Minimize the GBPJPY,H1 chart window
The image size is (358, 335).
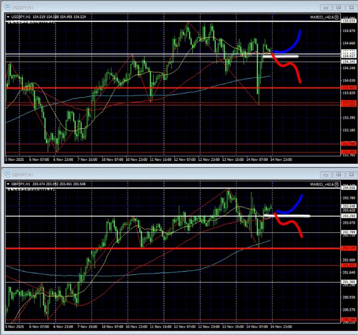326,175
